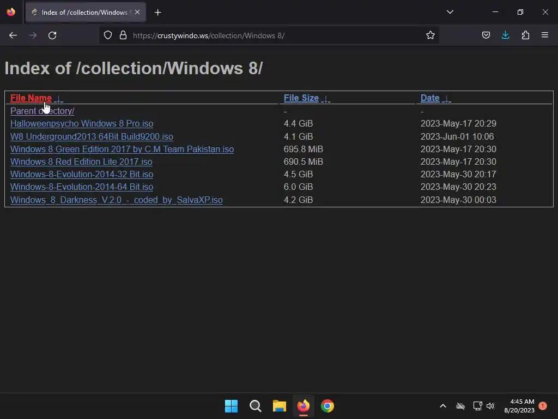Download Windows-8-Evolution-2014-32 Bit.iso

82,174
